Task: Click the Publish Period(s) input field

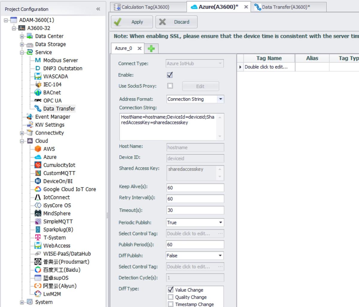Action: coord(195,245)
